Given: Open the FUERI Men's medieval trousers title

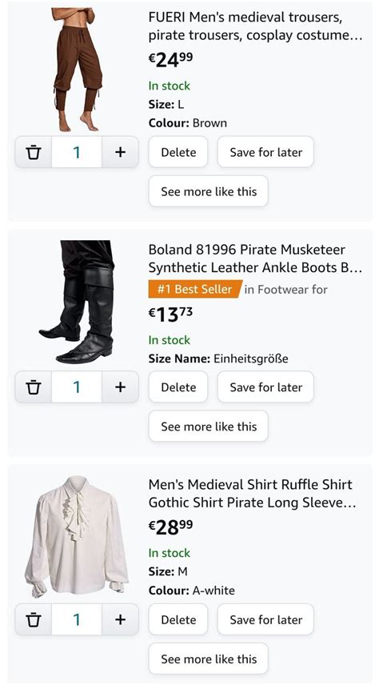Looking at the screenshot, I should pyautogui.click(x=255, y=26).
